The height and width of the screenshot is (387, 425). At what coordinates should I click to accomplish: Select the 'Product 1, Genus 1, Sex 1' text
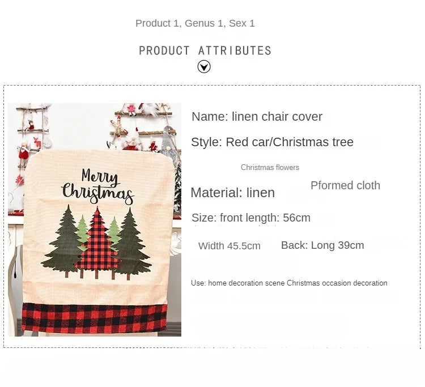pyautogui.click(x=195, y=23)
